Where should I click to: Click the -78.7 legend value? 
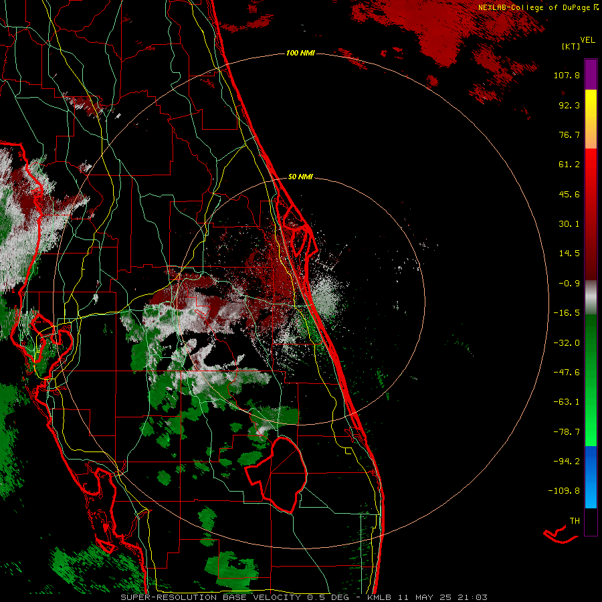[567, 432]
